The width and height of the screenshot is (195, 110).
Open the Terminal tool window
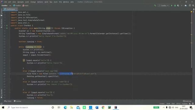tap(18, 101)
